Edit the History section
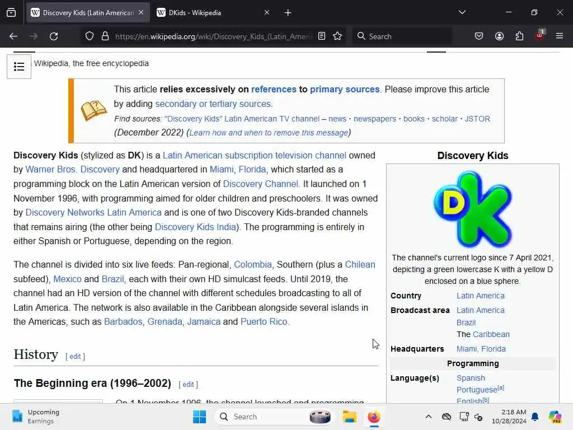Screen dimensions: 573x430 75,357
